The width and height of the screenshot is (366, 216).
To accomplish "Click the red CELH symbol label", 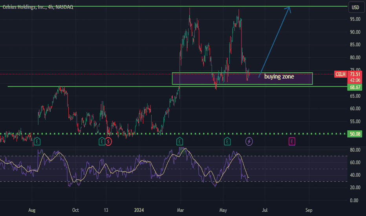I will pos(340,74).
